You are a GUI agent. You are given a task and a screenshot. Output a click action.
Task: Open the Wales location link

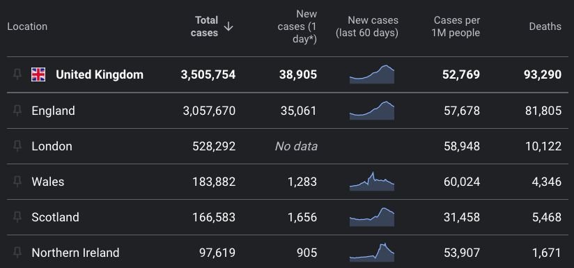point(48,182)
